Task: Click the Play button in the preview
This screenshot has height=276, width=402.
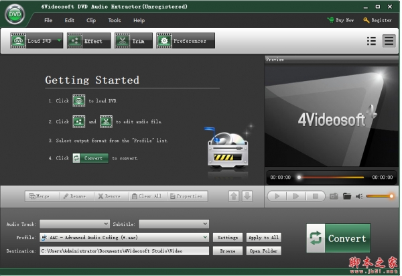Action: (277, 196)
